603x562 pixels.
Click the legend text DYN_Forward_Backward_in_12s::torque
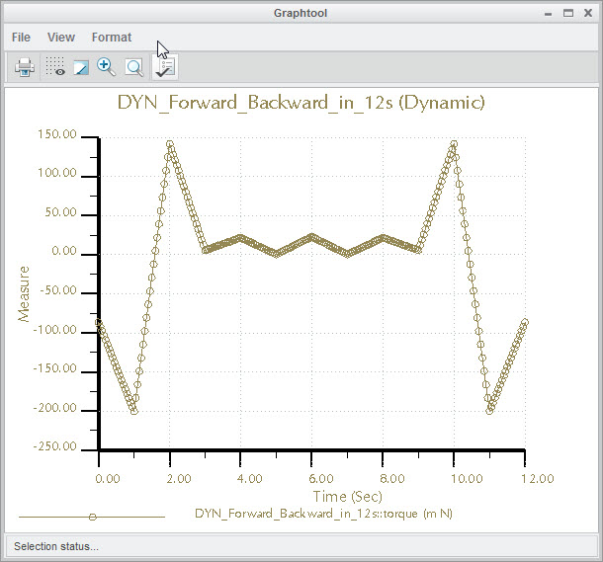(x=306, y=514)
